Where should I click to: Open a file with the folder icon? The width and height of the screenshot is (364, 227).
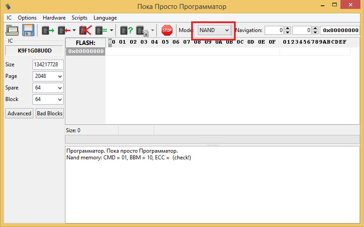(12, 30)
